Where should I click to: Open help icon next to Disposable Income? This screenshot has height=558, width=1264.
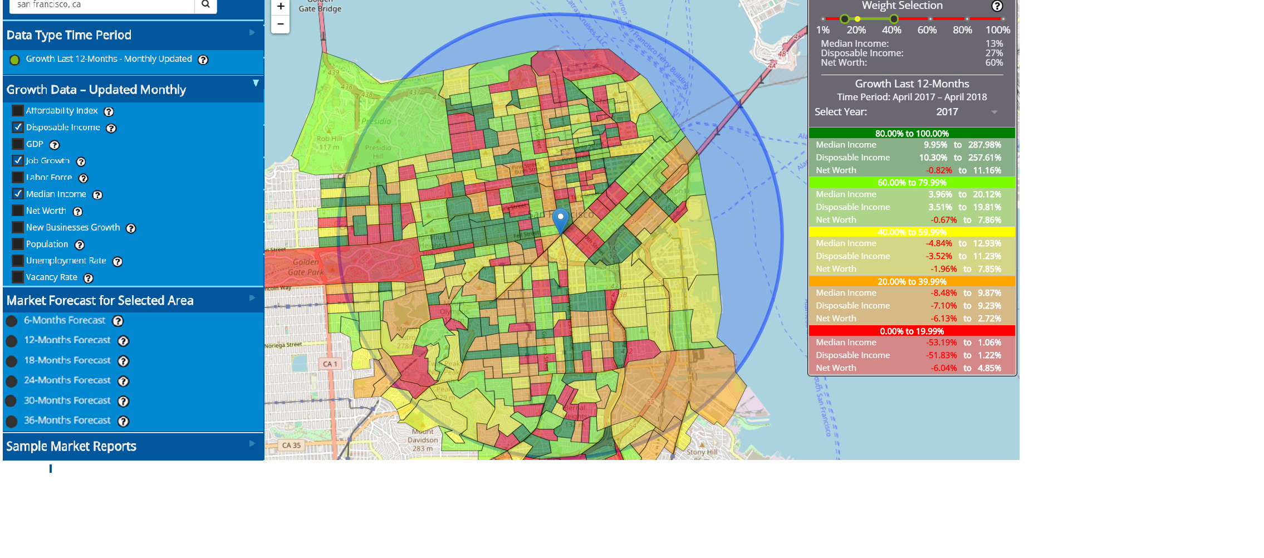pyautogui.click(x=111, y=128)
